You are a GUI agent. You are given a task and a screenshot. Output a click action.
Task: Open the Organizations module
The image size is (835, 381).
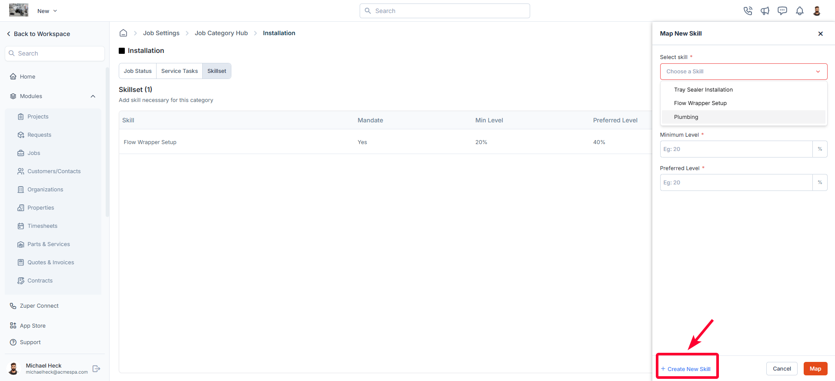(40, 190)
